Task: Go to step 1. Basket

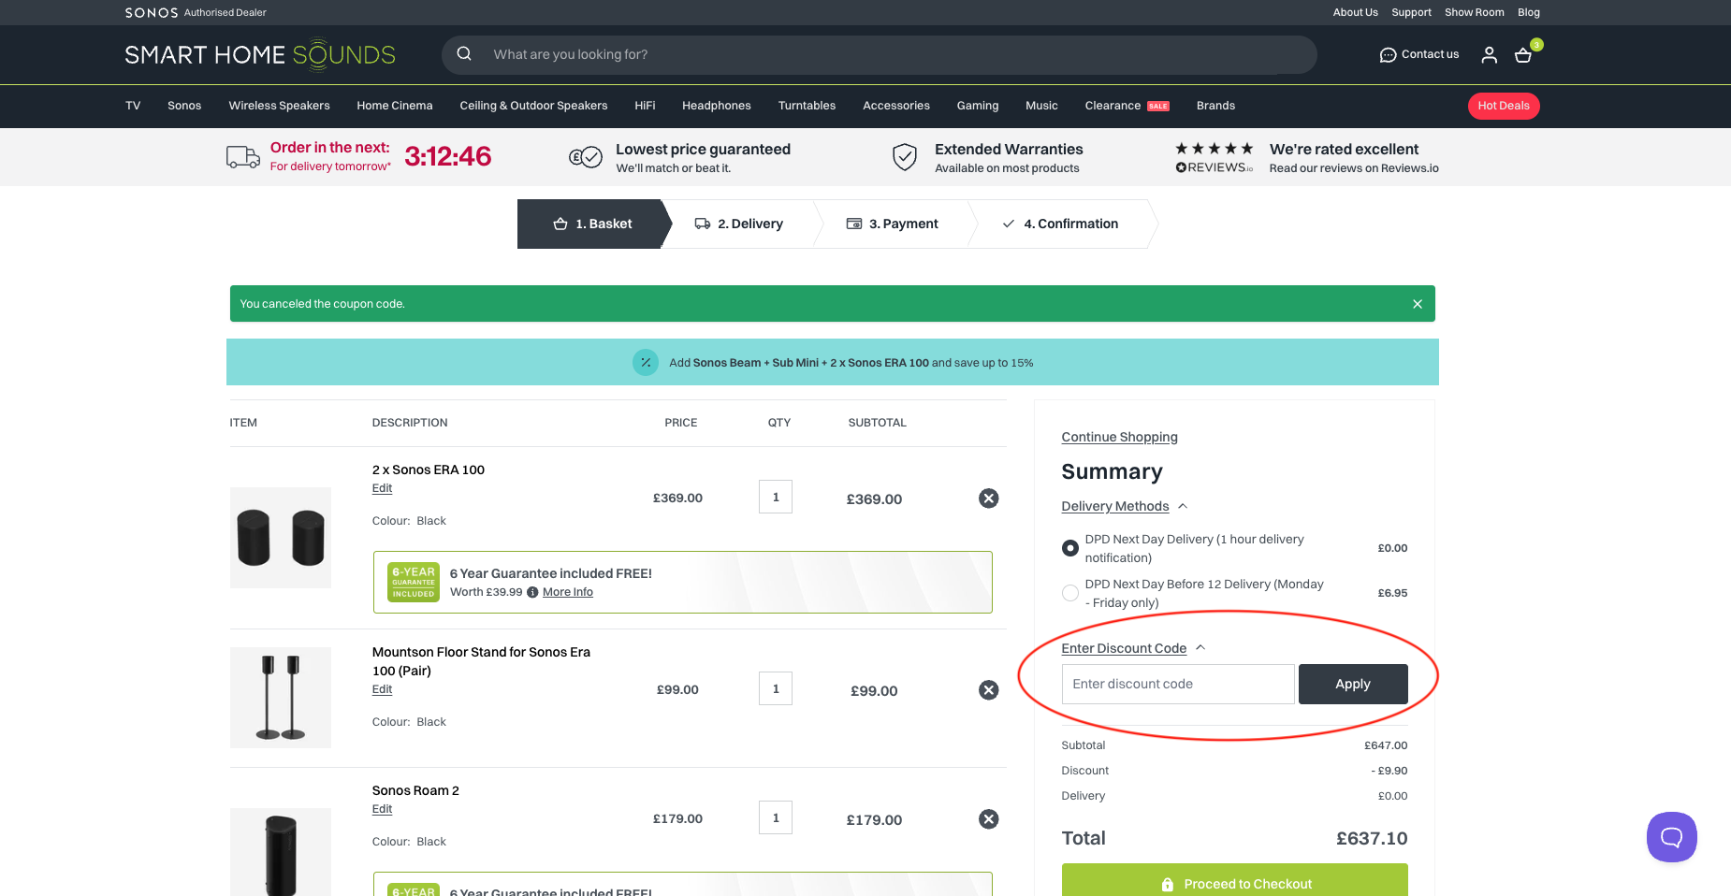Action: click(x=593, y=224)
